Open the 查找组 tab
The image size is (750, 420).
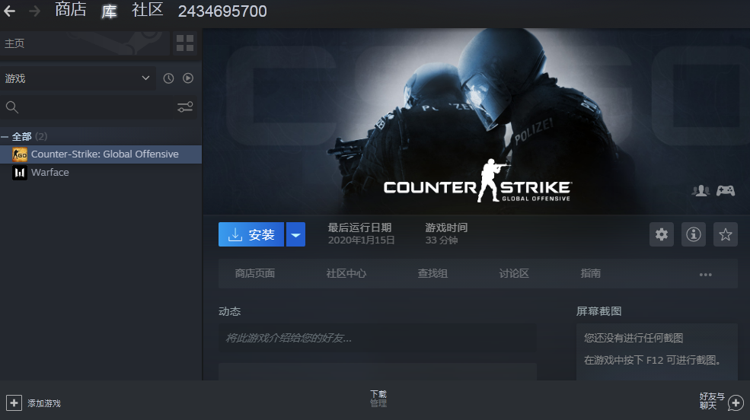click(x=432, y=273)
